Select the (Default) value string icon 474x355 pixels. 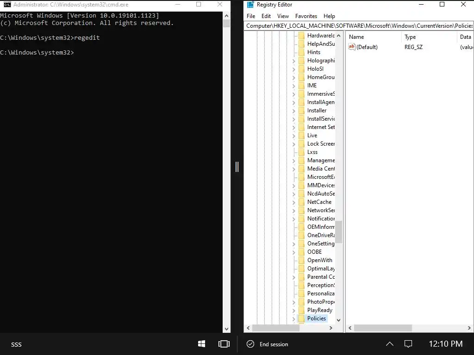352,47
